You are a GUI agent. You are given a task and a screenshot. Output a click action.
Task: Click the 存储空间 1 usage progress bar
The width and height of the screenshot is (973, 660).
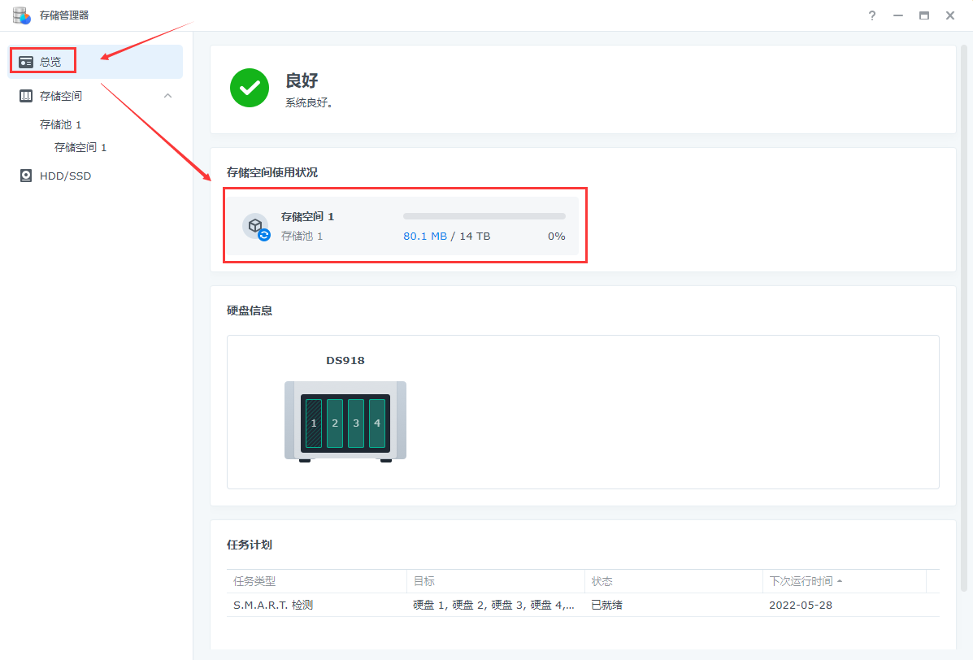[x=484, y=216]
